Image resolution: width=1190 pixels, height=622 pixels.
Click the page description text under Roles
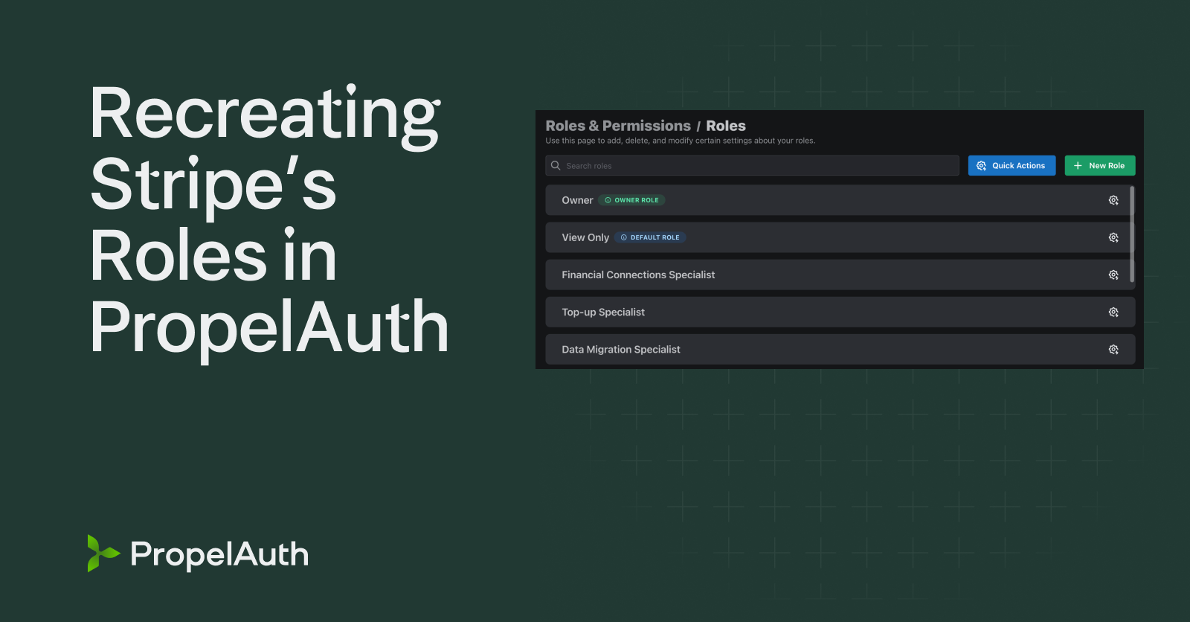[x=681, y=141]
